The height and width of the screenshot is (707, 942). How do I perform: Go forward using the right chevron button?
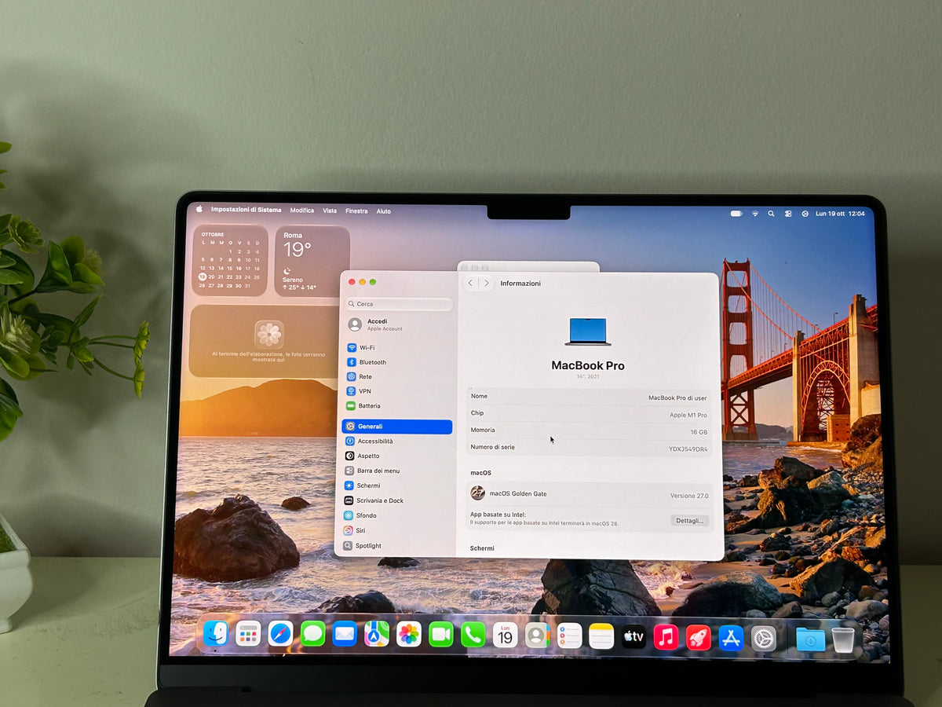pos(486,283)
